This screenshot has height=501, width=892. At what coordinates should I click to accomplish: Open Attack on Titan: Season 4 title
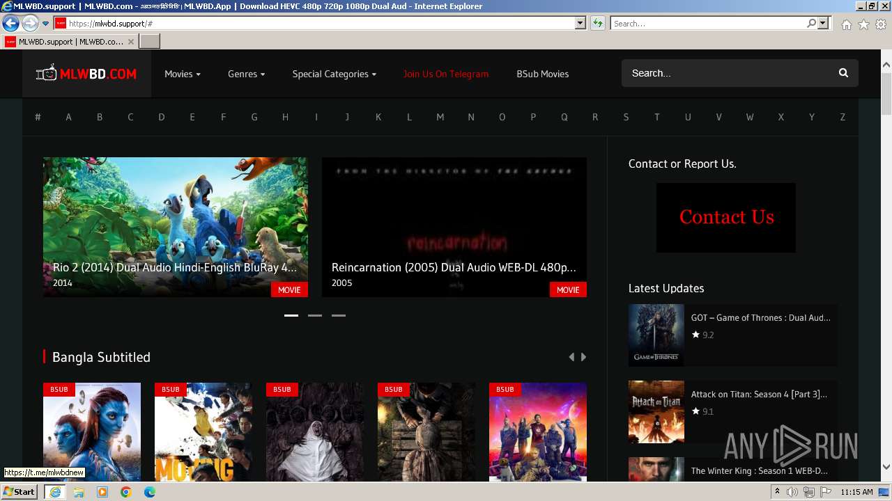pyautogui.click(x=759, y=394)
